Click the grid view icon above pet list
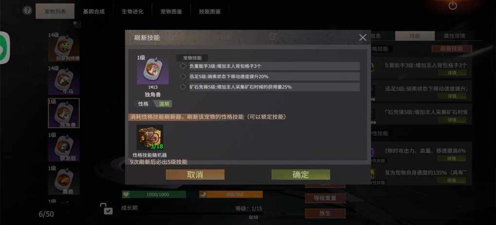 pyautogui.click(x=76, y=24)
